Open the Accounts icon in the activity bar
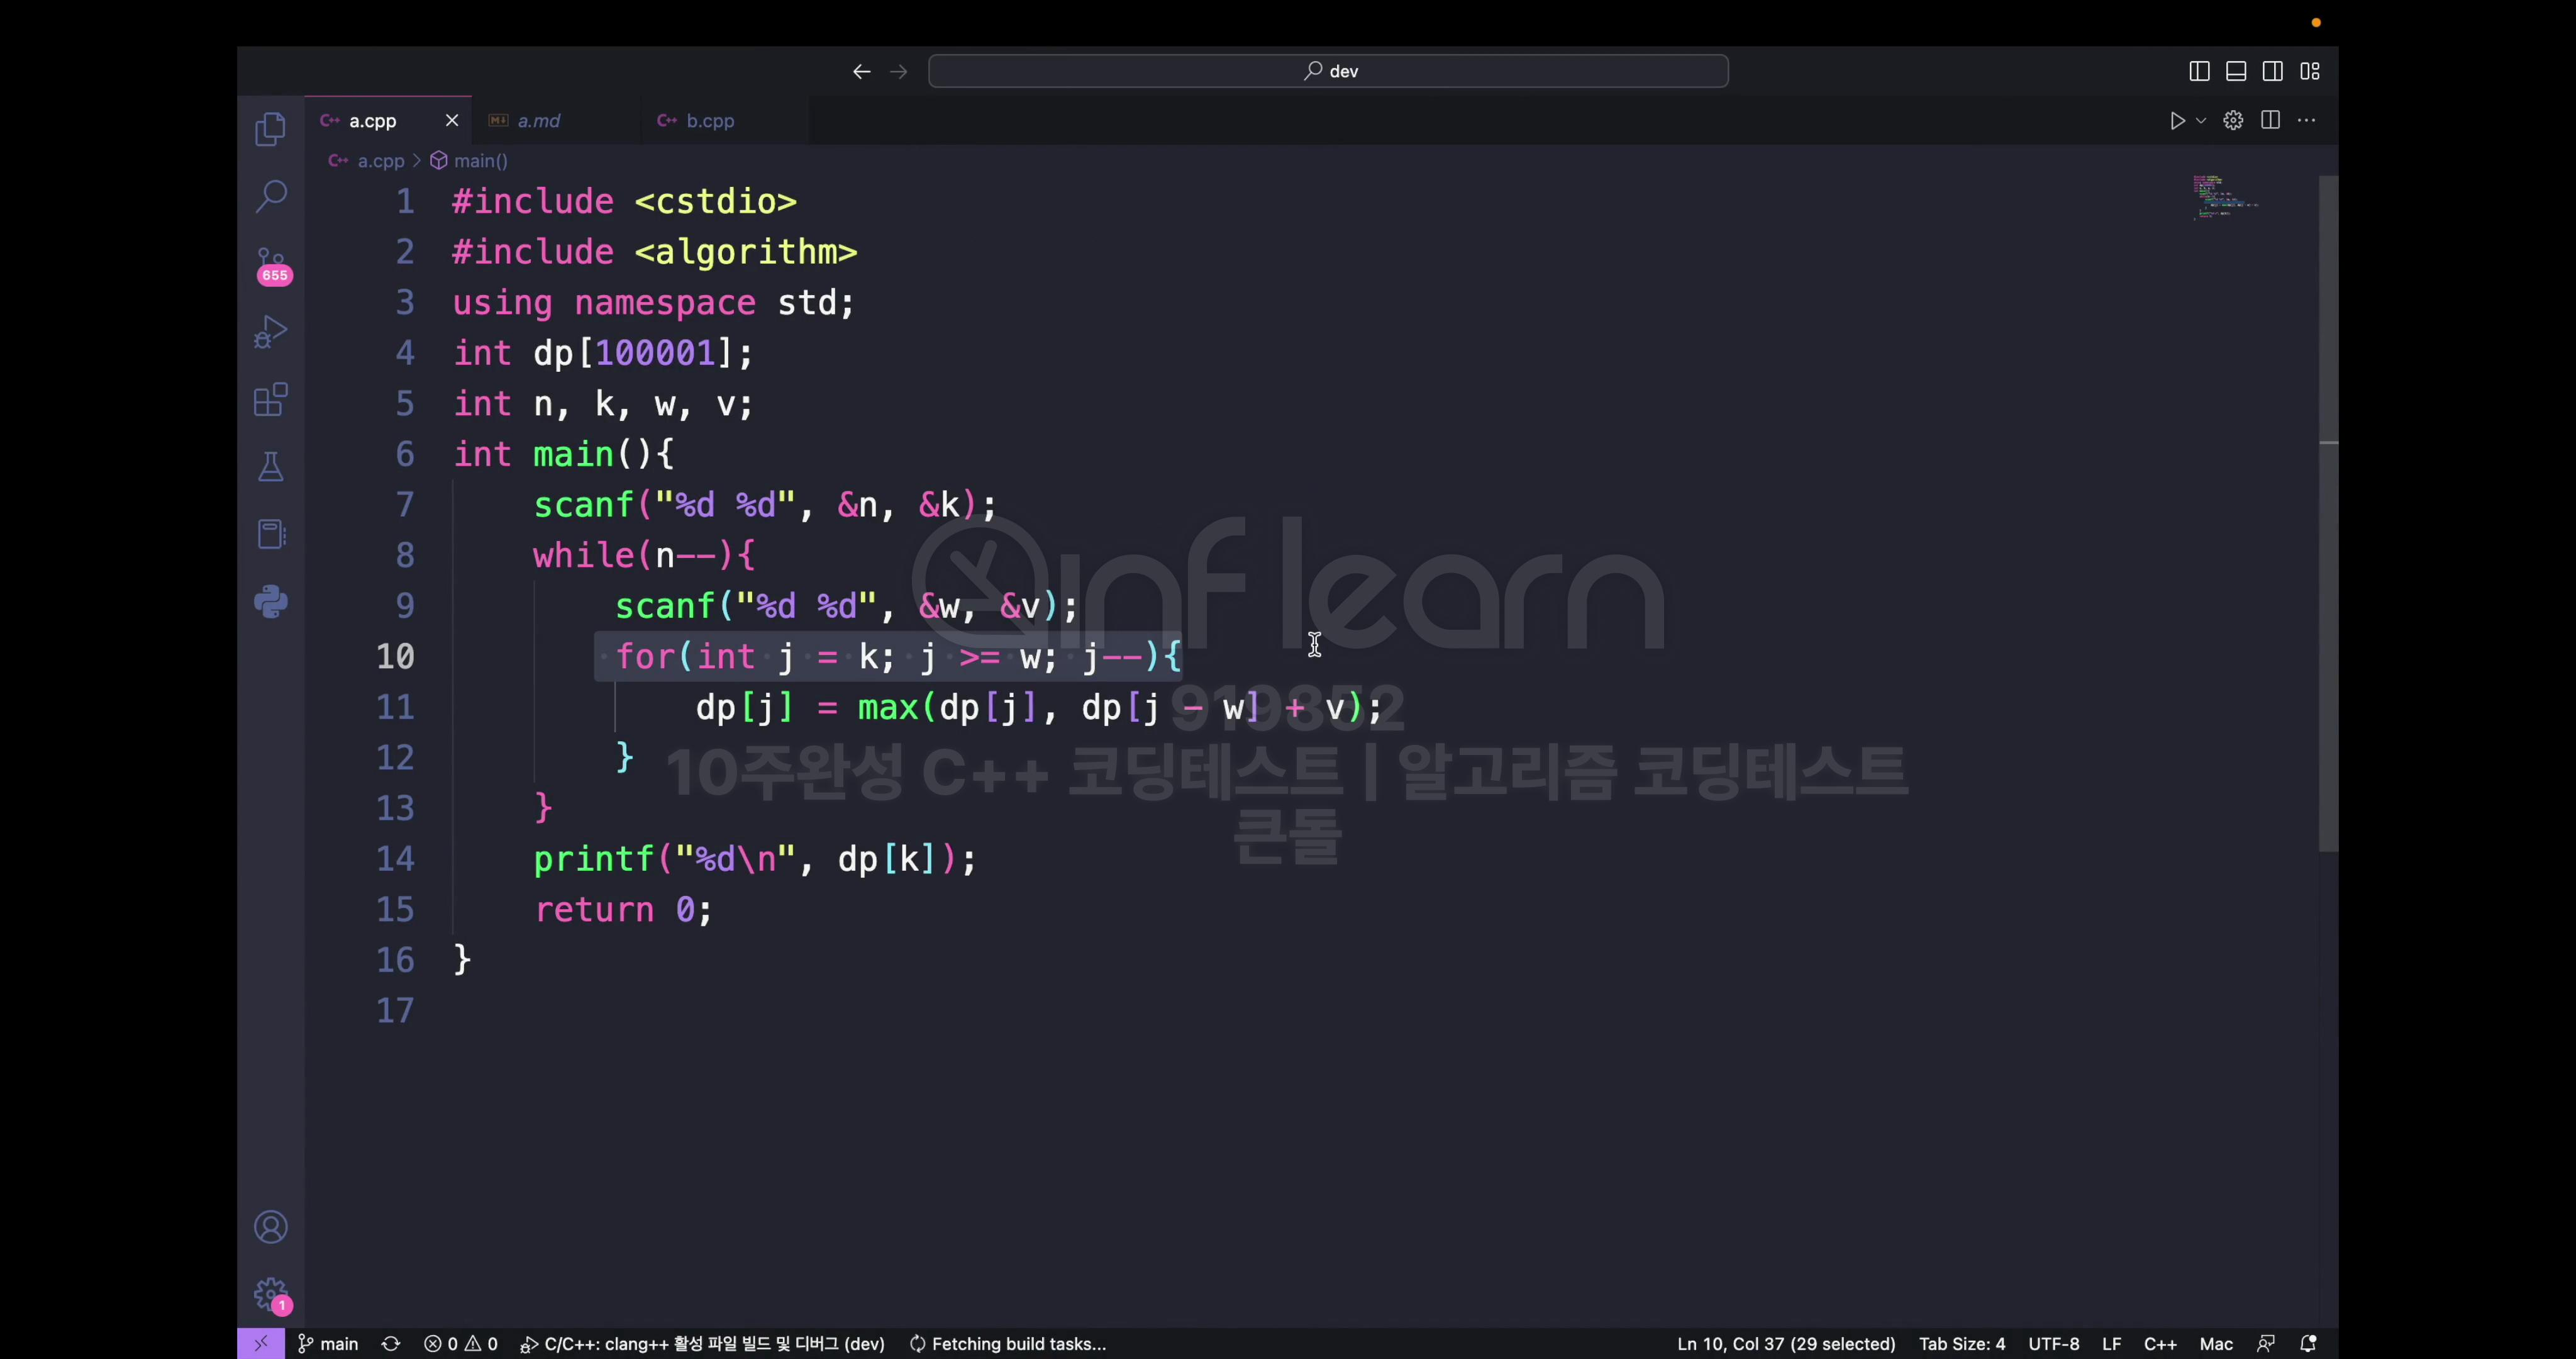This screenshot has height=1359, width=2576. (x=270, y=1227)
